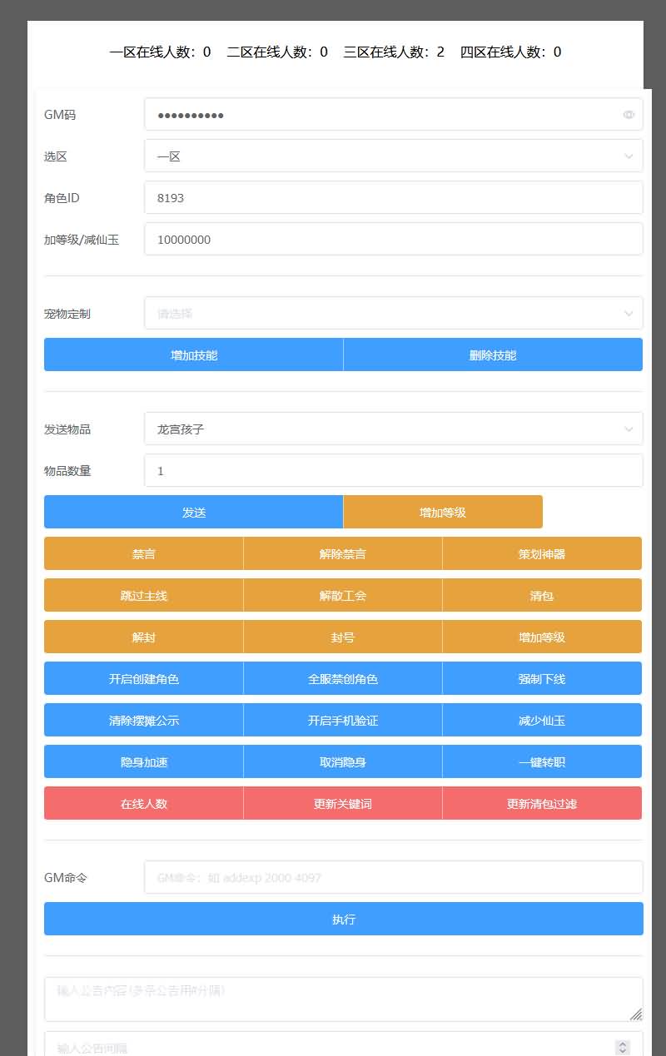Click the 角色ID input field
This screenshot has width=666, height=1056.
[393, 198]
